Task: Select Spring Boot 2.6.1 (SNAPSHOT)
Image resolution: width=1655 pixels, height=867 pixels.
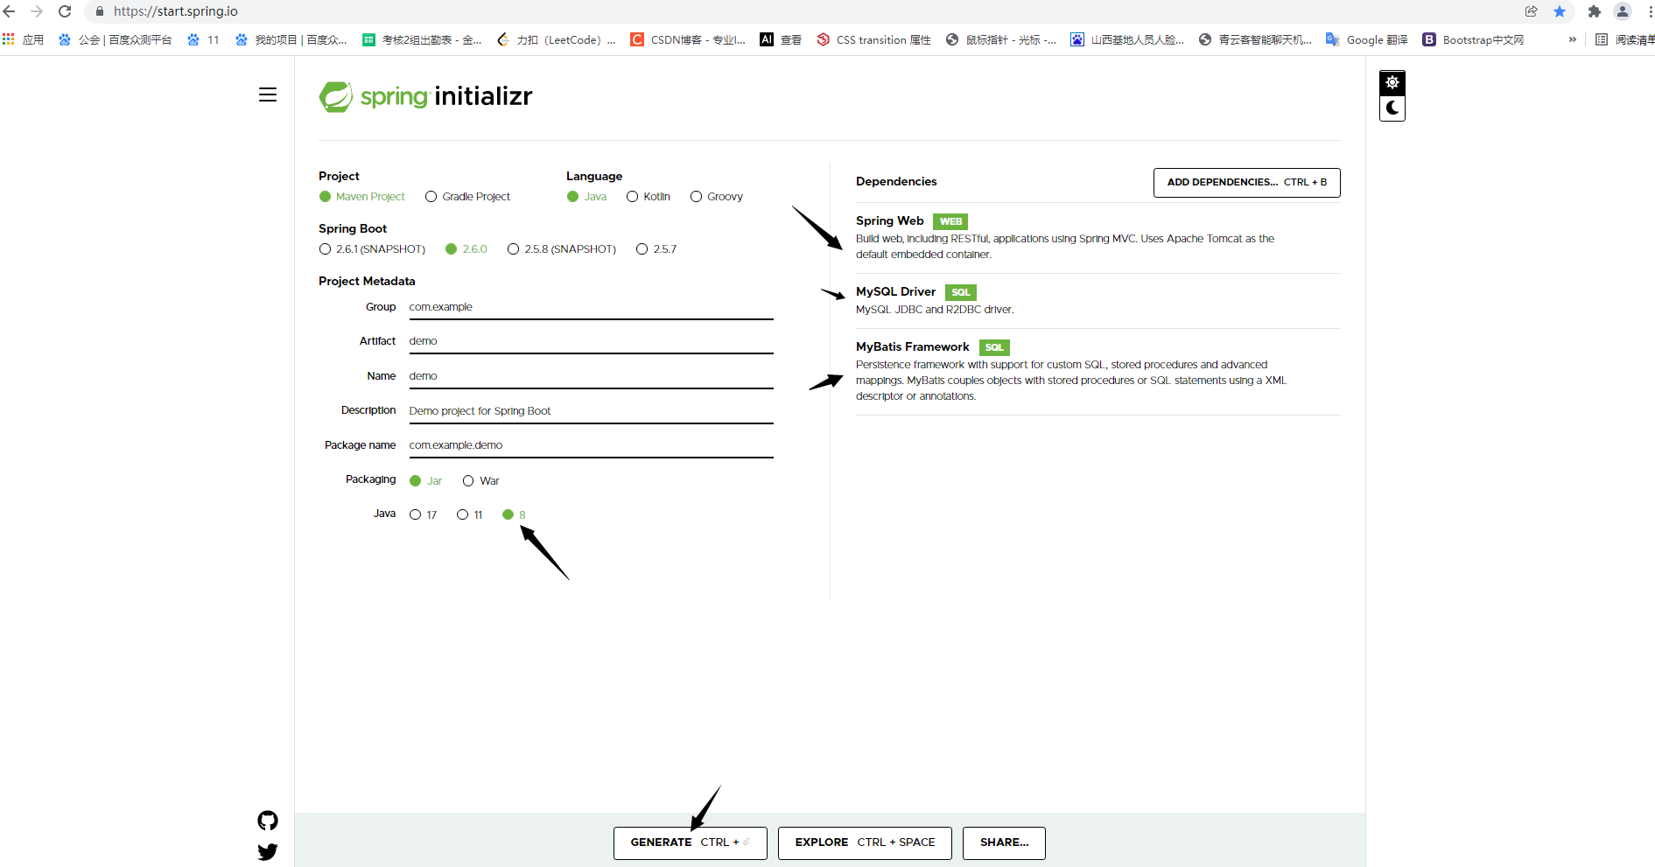Action: tap(372, 249)
